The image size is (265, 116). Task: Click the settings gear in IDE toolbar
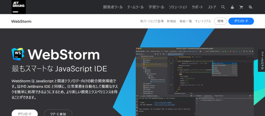click(x=253, y=51)
